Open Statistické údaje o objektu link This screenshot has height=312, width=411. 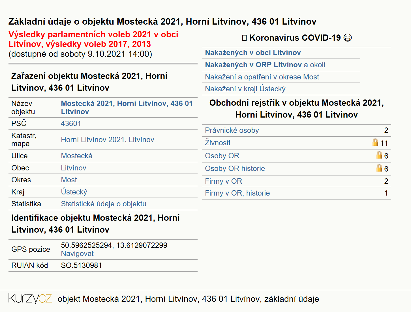point(104,204)
